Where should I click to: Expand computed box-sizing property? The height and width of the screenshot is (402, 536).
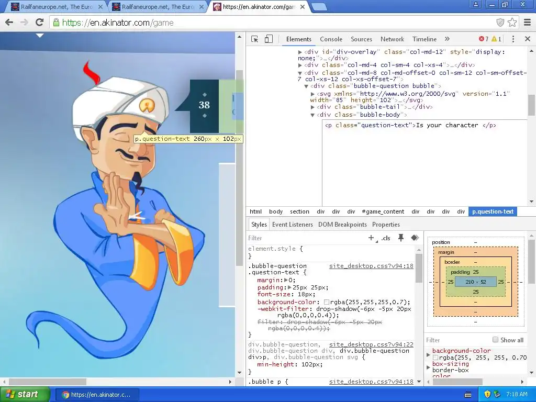tap(428, 367)
